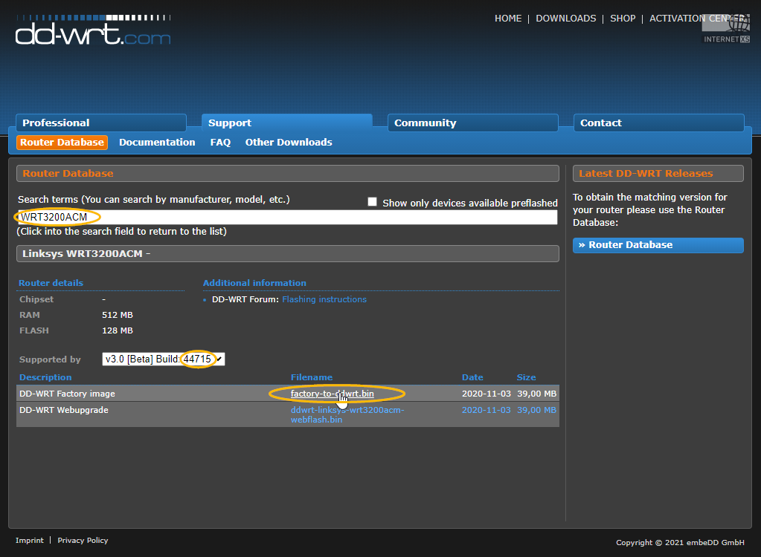761x557 pixels.
Task: Open Flashing instructions forum link
Action: pyautogui.click(x=324, y=299)
